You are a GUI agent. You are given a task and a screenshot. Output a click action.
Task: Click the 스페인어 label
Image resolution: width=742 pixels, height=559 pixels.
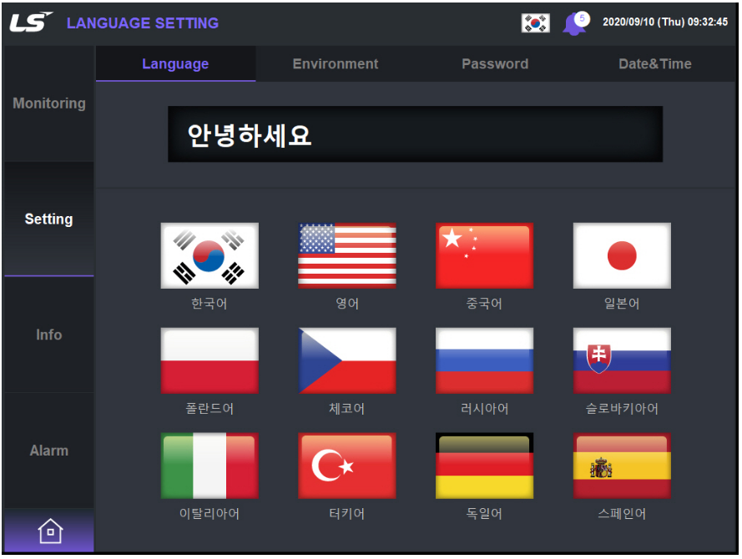click(622, 514)
